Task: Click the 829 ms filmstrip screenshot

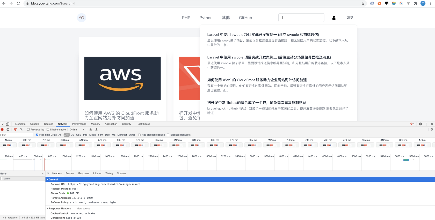Action: coord(403,145)
